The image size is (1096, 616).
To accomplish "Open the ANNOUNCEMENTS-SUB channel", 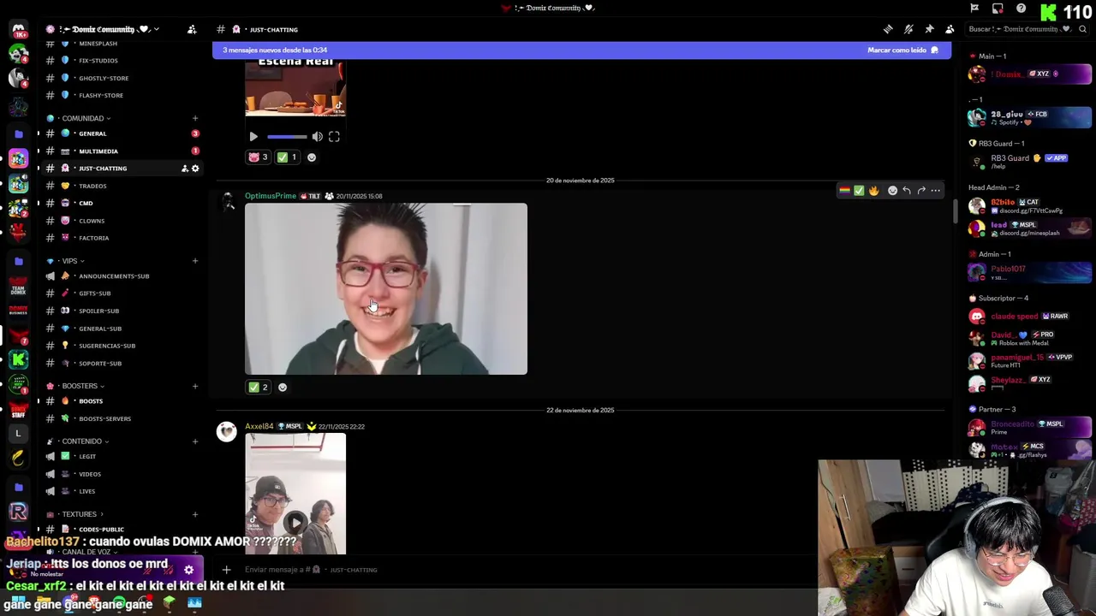I will click(122, 276).
